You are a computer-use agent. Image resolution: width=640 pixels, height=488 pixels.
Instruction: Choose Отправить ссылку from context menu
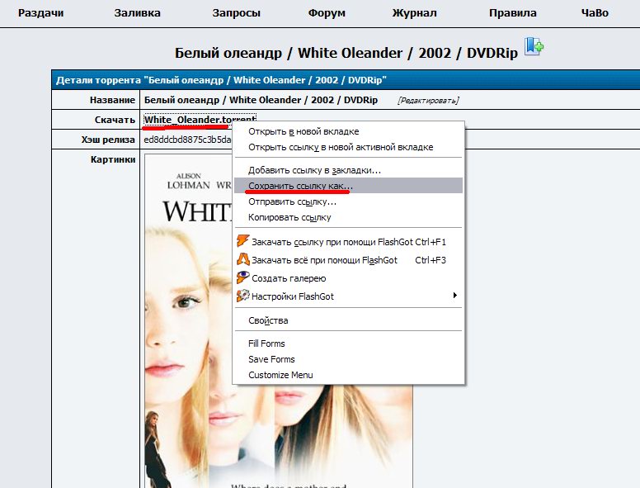[348, 201]
